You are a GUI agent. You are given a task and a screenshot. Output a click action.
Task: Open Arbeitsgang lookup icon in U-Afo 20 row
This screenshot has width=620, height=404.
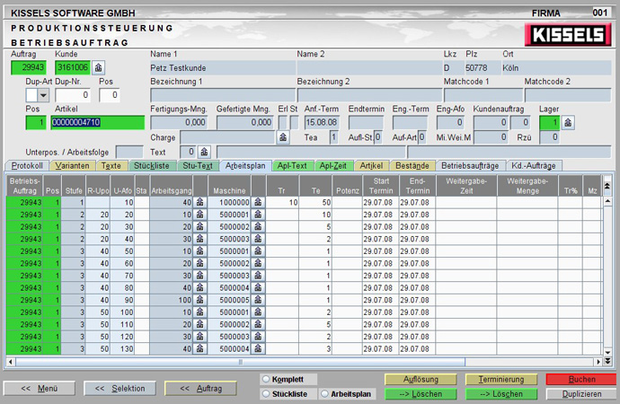click(200, 215)
